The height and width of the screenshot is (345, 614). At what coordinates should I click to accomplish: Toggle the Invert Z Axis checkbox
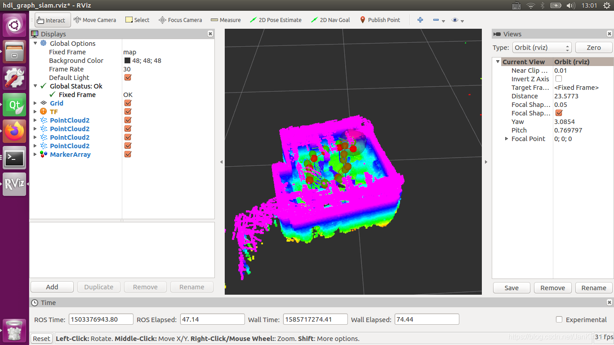(x=559, y=79)
